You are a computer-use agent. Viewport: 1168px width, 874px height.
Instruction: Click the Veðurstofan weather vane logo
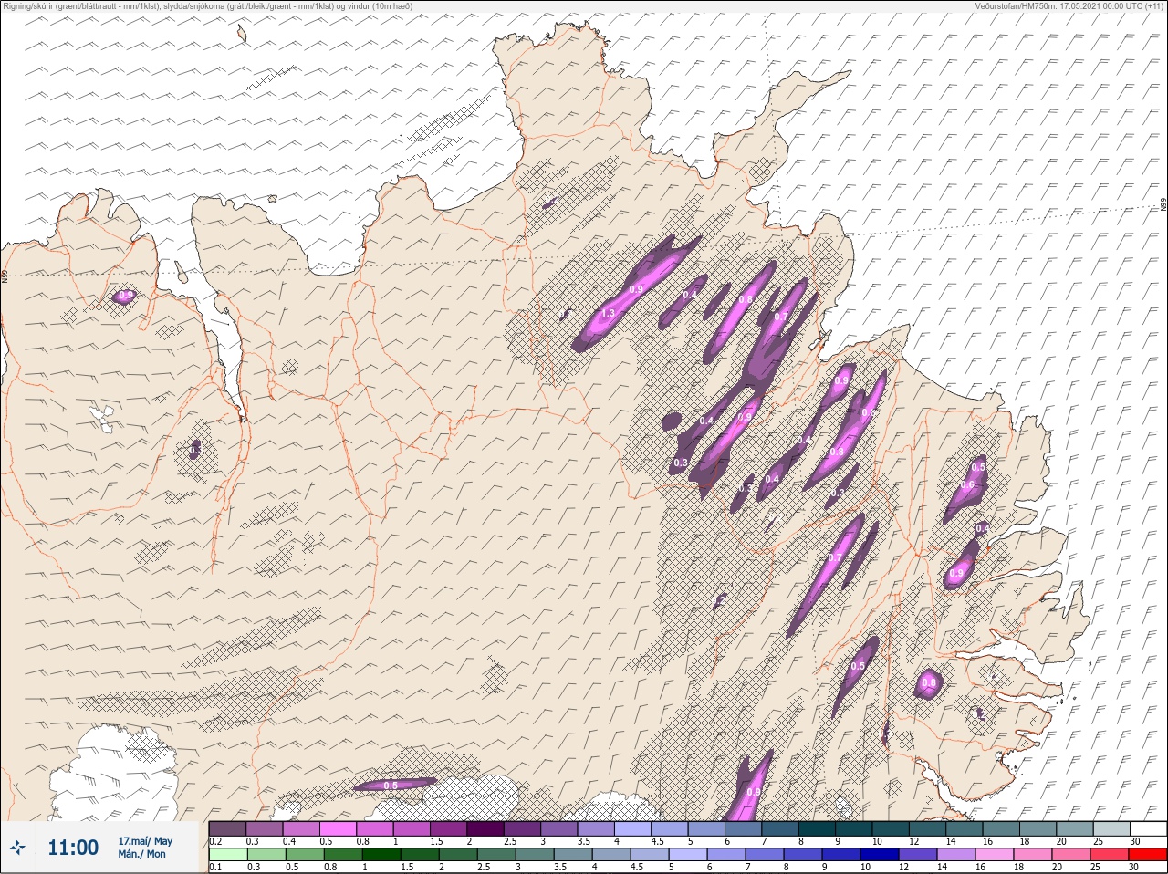click(17, 848)
